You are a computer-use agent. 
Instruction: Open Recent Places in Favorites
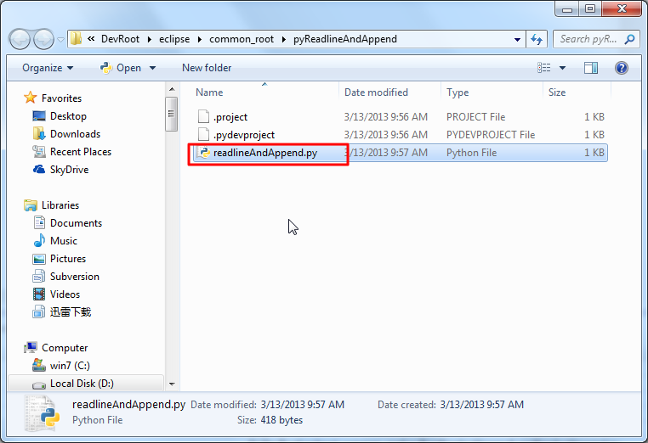pyautogui.click(x=81, y=152)
